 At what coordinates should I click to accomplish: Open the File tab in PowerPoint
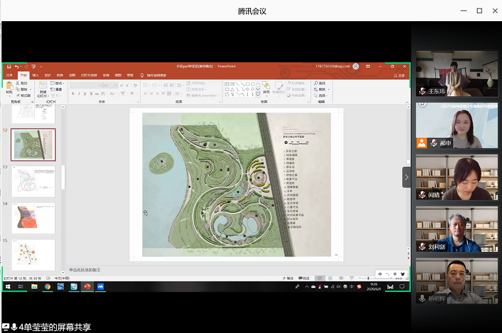pos(9,75)
